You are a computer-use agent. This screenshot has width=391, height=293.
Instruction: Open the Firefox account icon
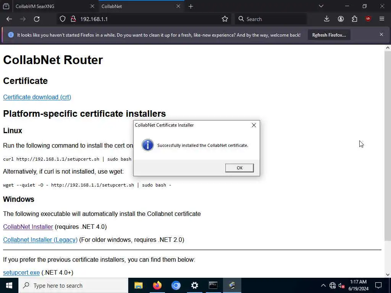coord(341,19)
